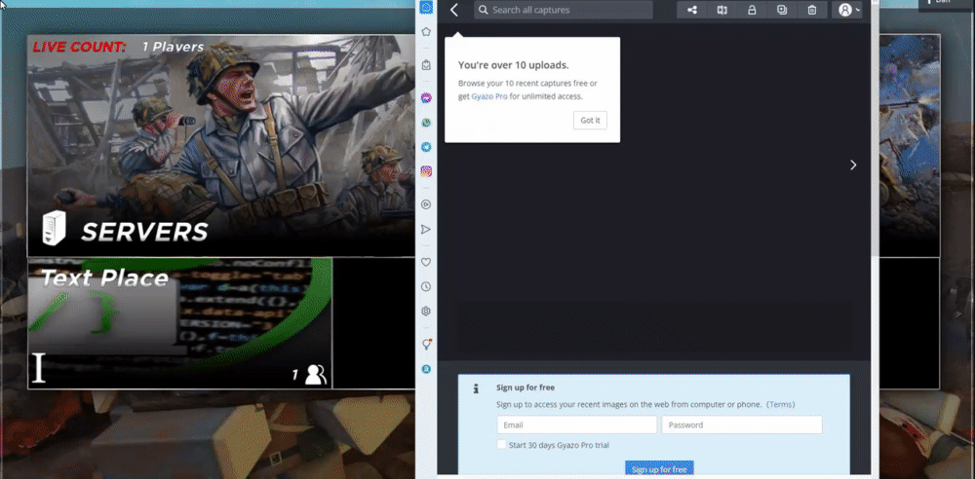Click into the Password field
975x479 pixels.
click(x=742, y=424)
